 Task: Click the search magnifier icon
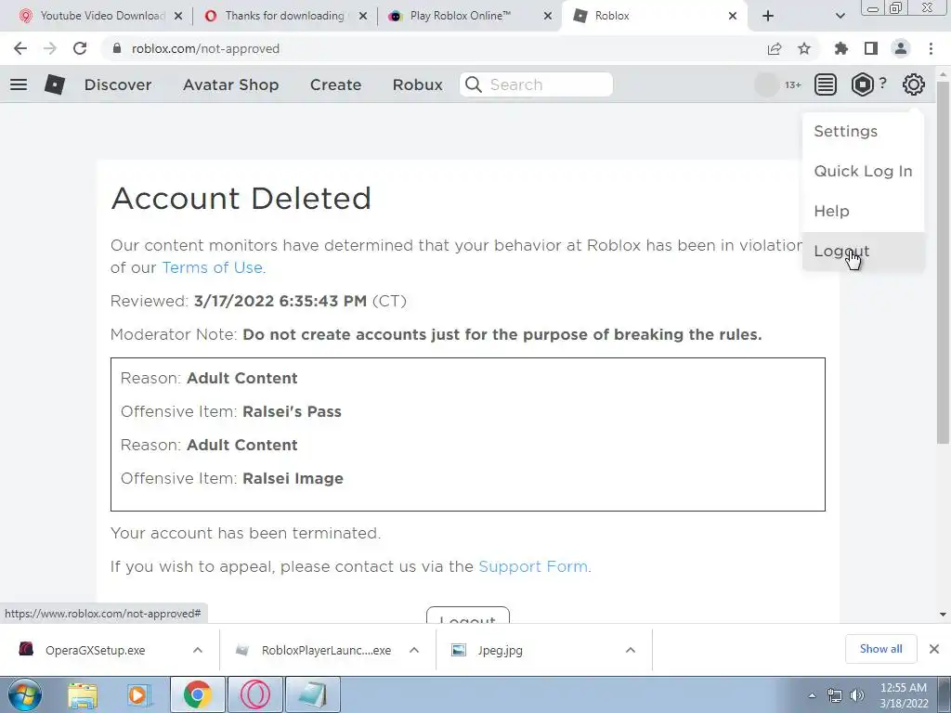474,84
